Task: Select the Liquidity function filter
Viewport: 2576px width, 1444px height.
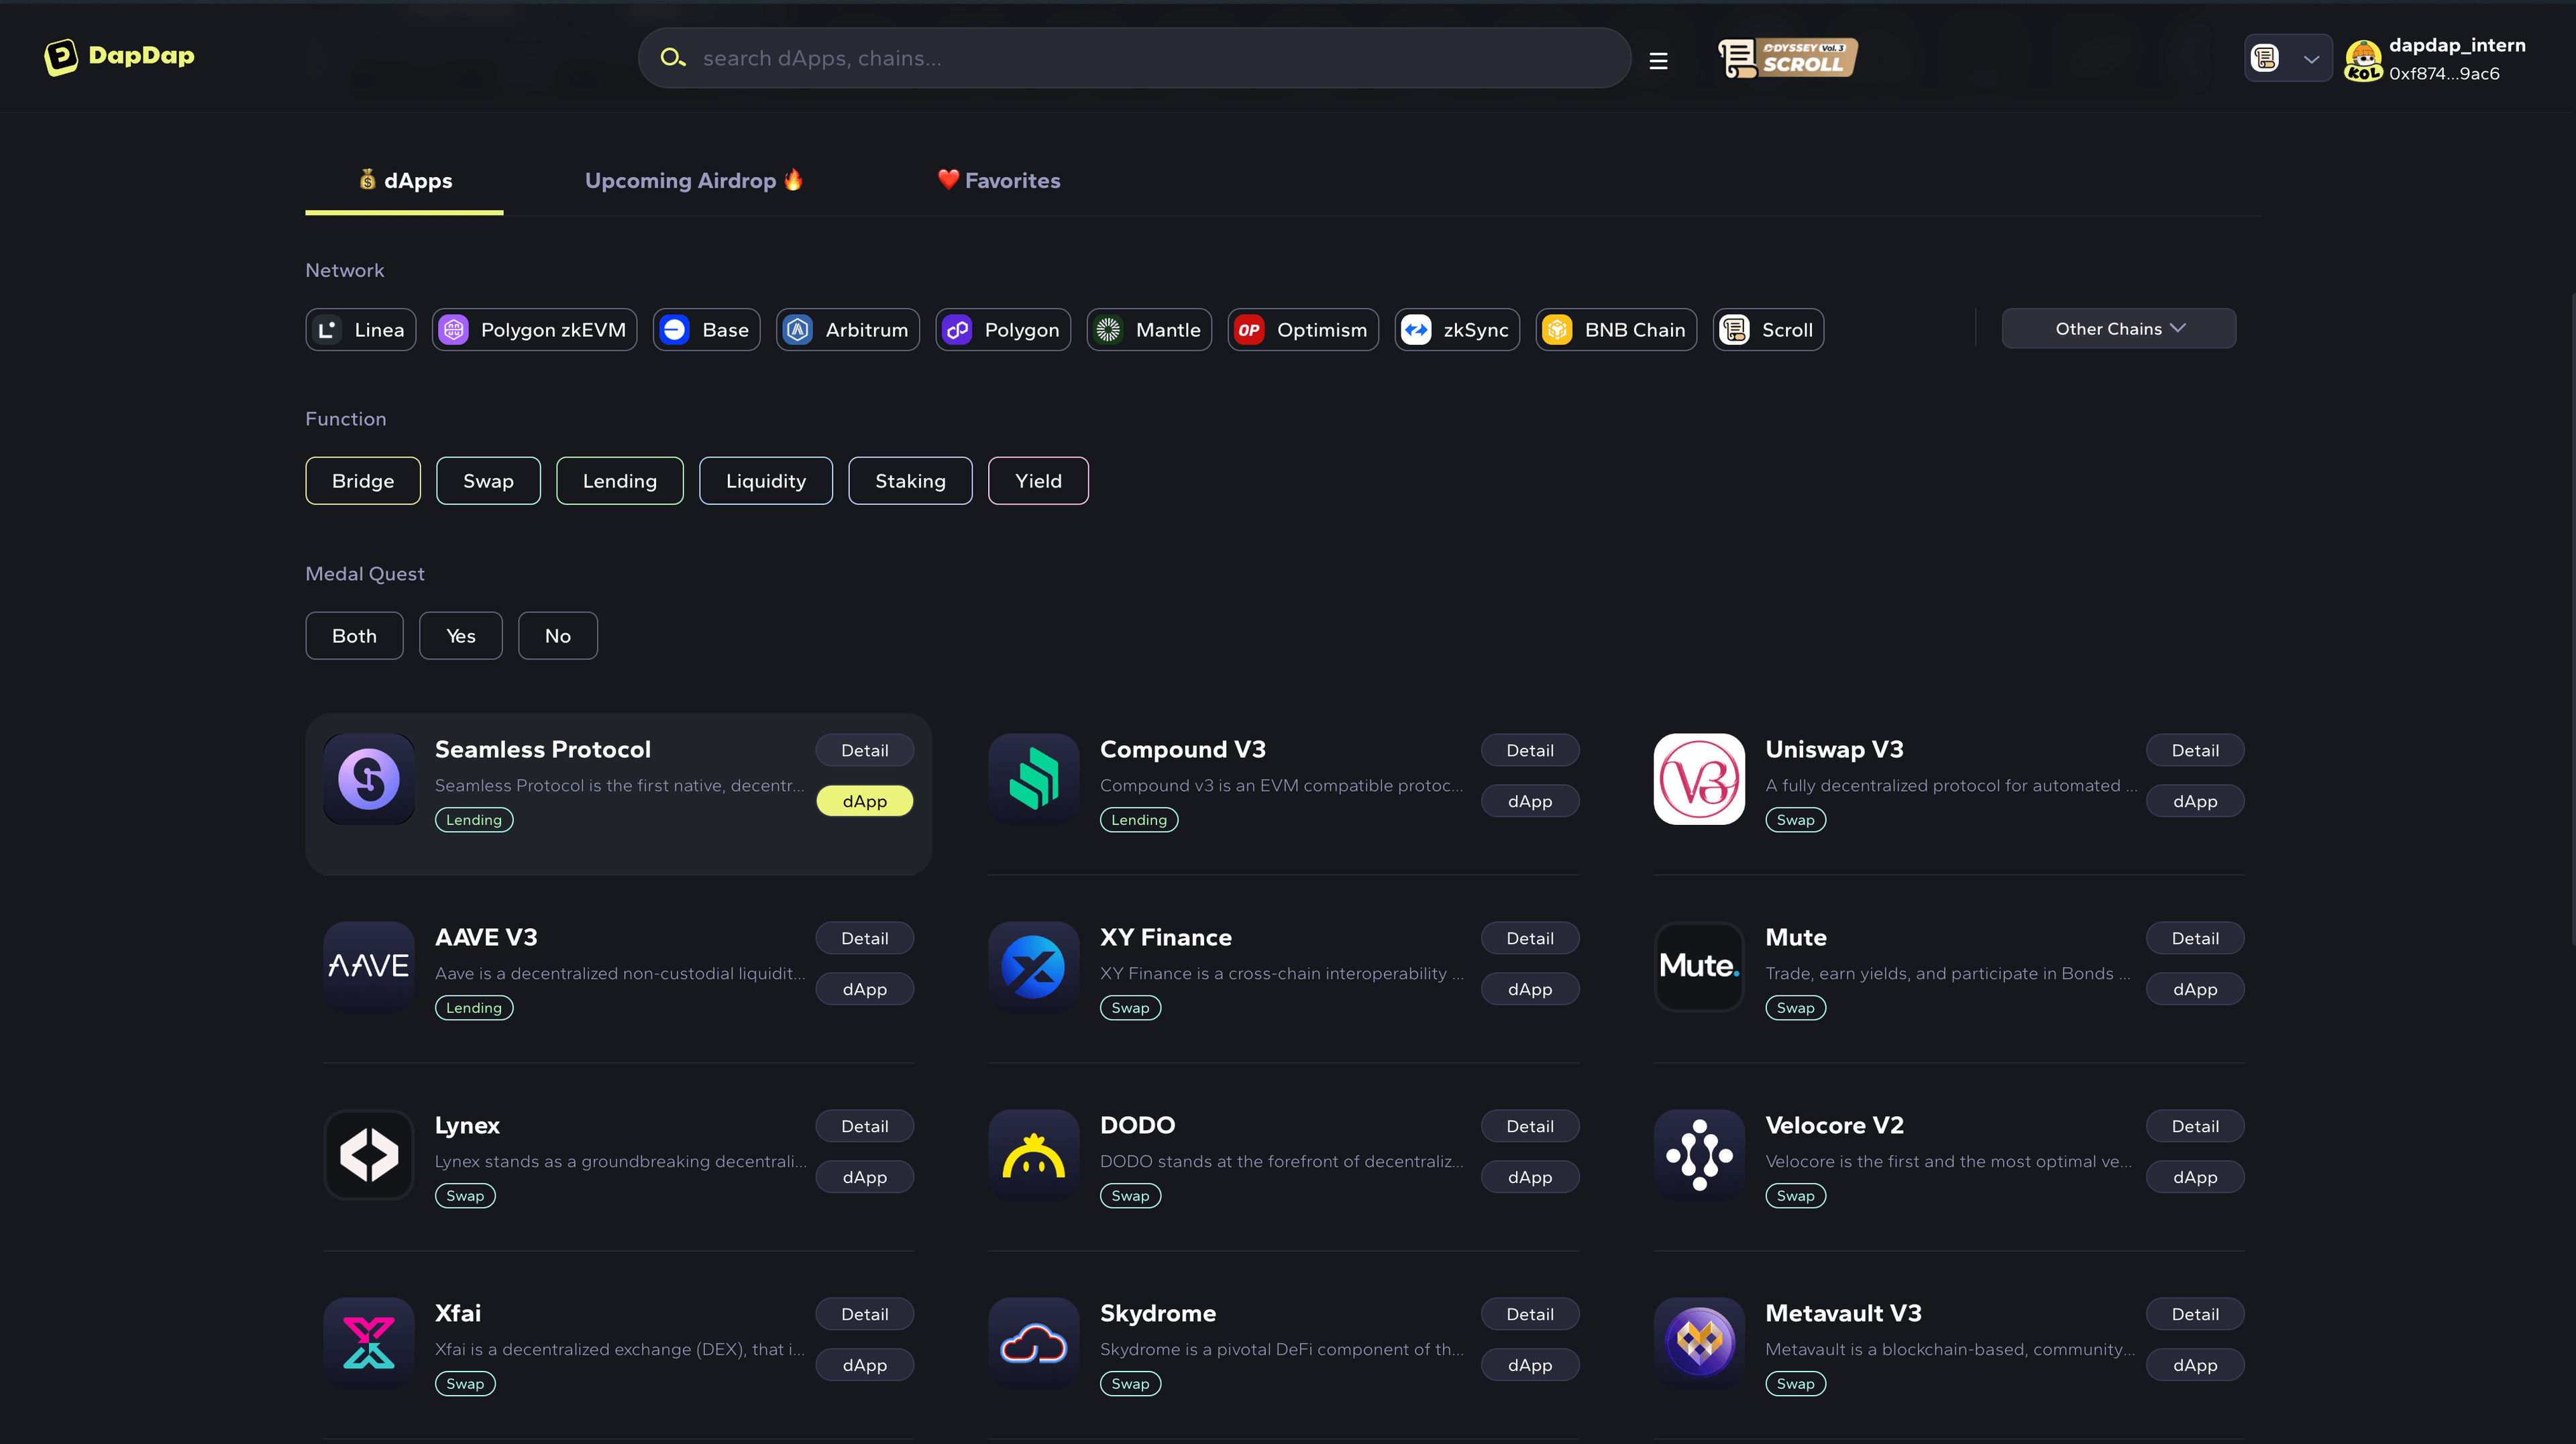Action: tap(766, 481)
